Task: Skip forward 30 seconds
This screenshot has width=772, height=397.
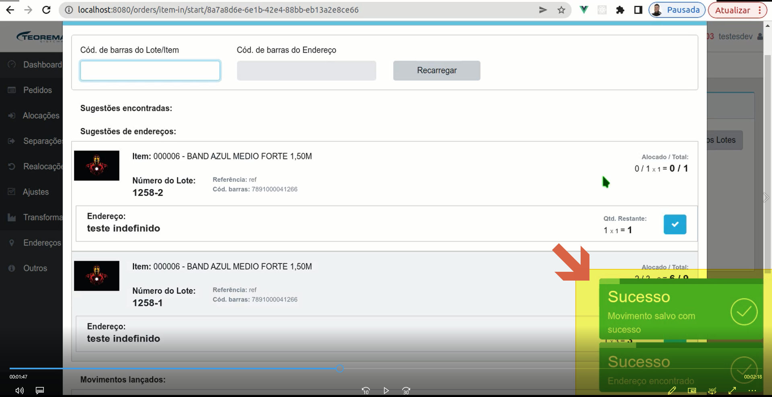Action: (406, 391)
